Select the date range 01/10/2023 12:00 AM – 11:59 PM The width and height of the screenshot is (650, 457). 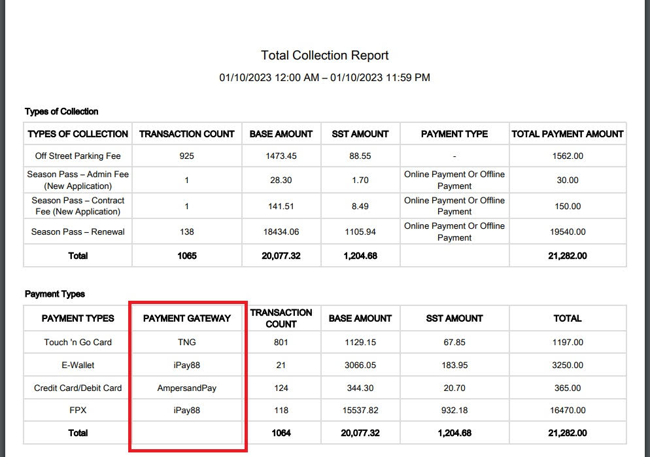(324, 78)
